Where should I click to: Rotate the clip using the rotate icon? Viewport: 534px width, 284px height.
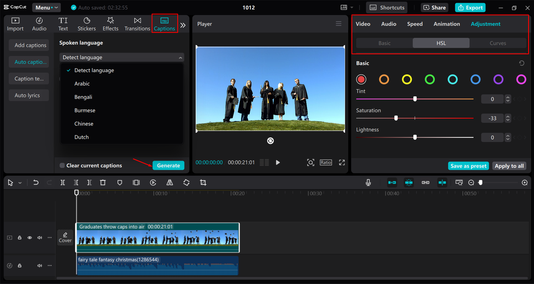pos(186,183)
